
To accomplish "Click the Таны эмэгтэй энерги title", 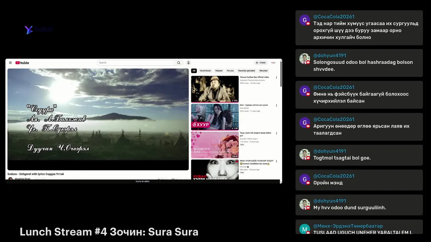I will pos(255,134).
